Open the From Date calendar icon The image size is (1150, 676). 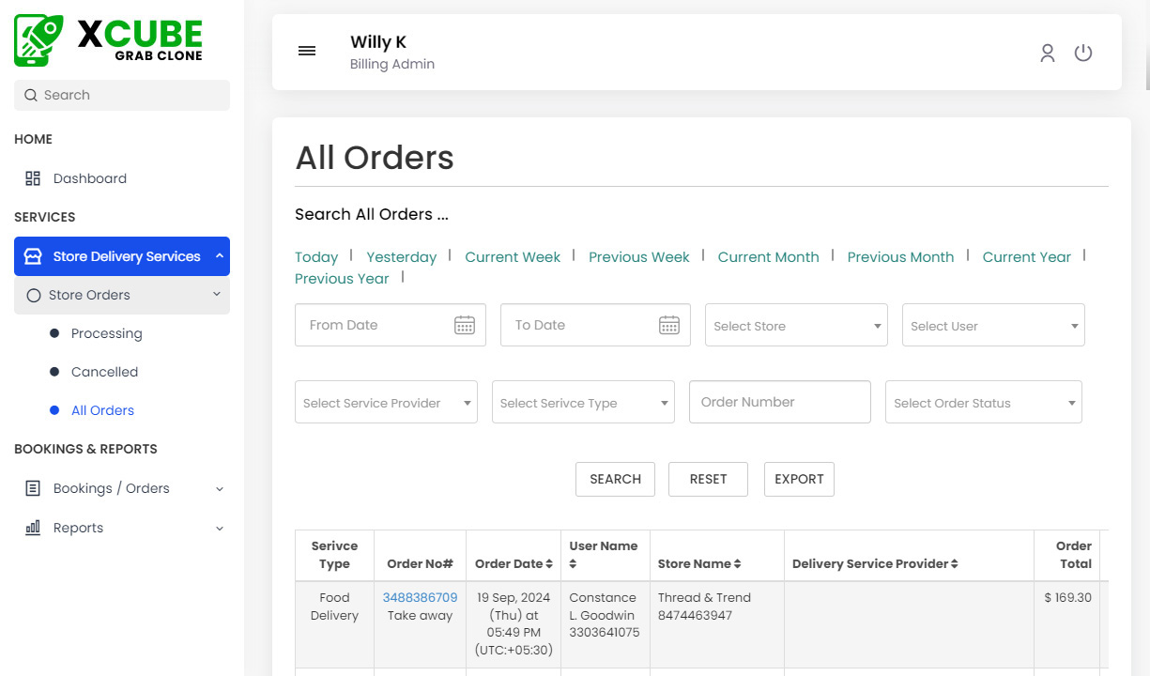[465, 326]
